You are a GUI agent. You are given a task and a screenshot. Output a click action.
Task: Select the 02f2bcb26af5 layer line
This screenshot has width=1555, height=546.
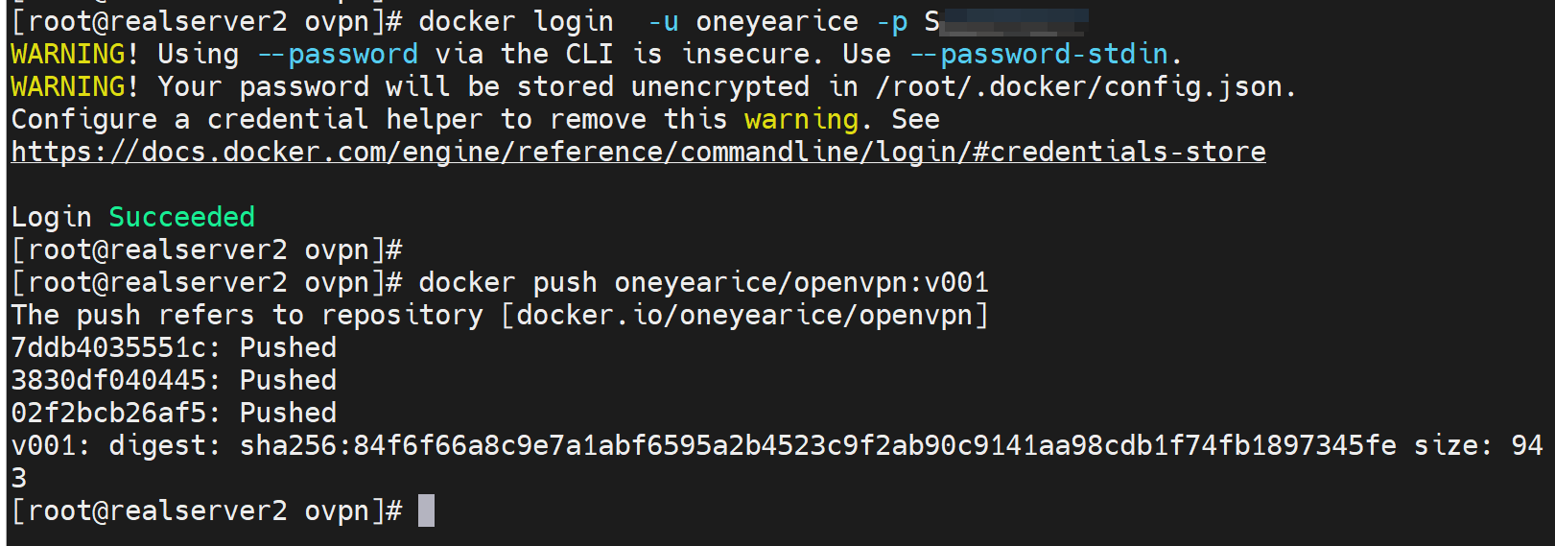[x=174, y=413]
